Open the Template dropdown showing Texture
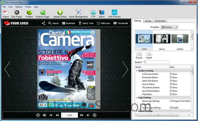 point(169,27)
